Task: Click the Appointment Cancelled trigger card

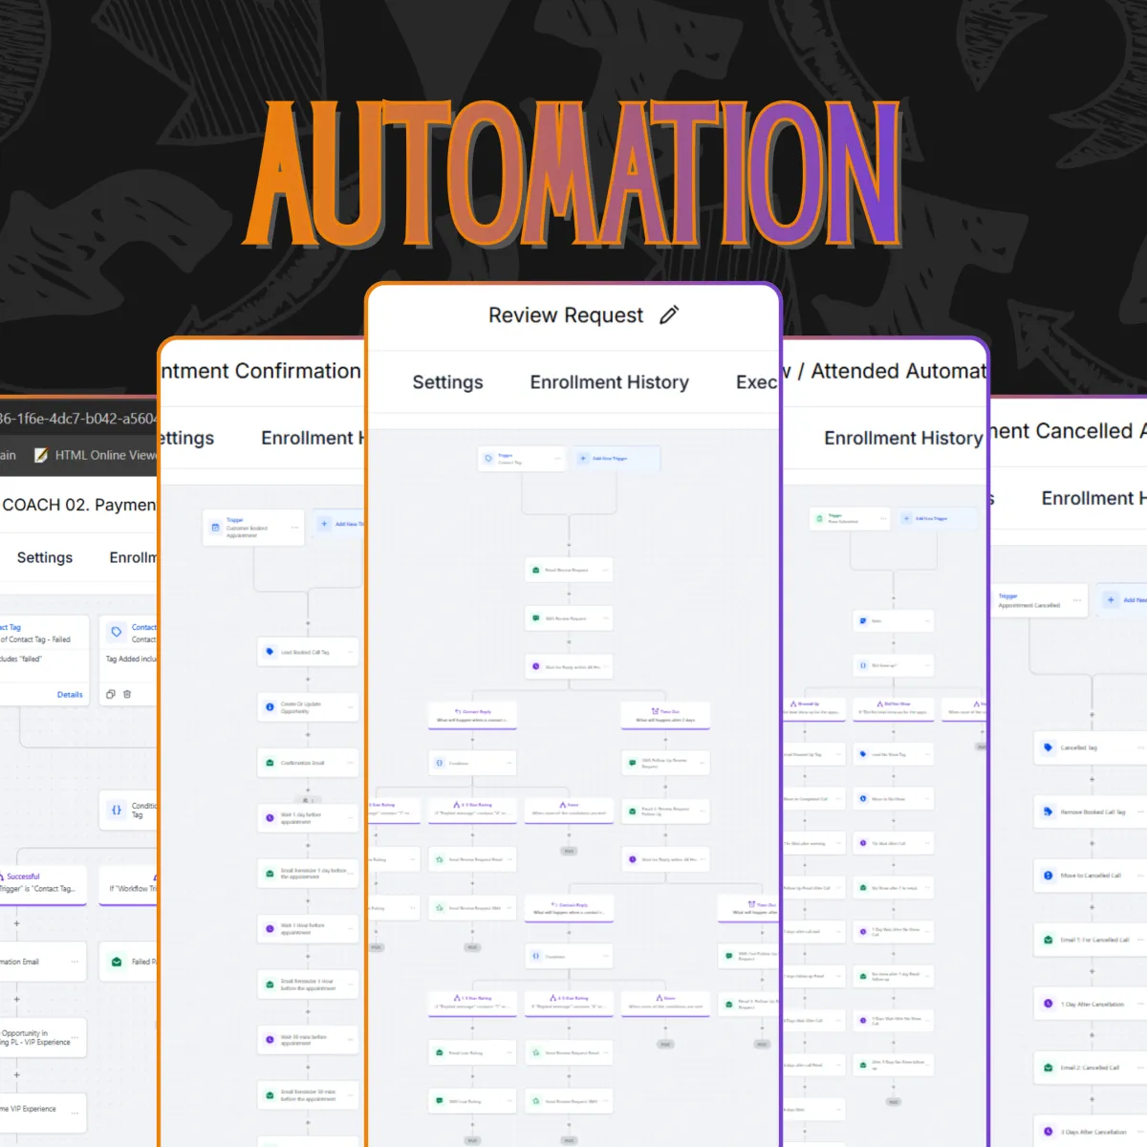Action: coord(1040,600)
